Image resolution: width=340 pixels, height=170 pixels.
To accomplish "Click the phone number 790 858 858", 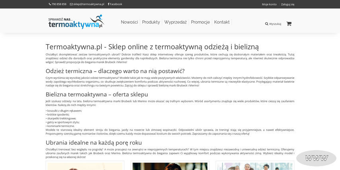I will tap(58, 4).
